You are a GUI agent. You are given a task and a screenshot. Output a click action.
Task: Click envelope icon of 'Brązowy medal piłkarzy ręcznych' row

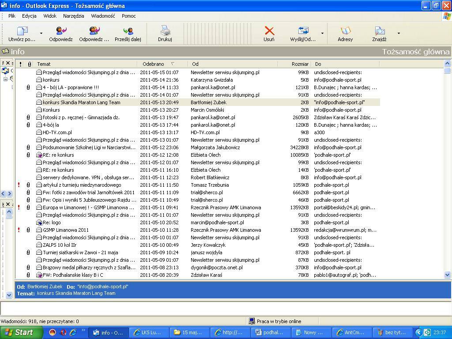pyautogui.click(x=39, y=267)
